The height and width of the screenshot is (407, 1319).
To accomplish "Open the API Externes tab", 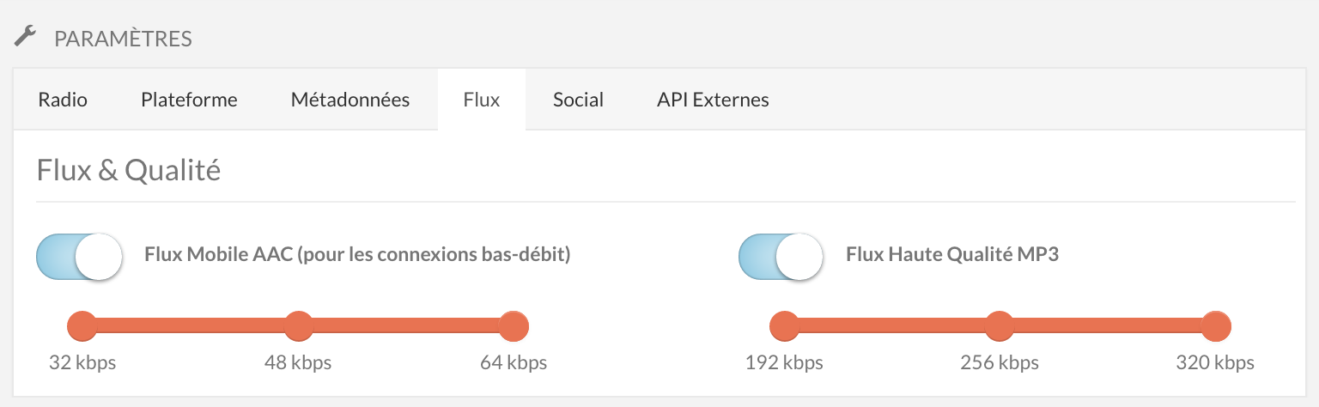I will [713, 100].
